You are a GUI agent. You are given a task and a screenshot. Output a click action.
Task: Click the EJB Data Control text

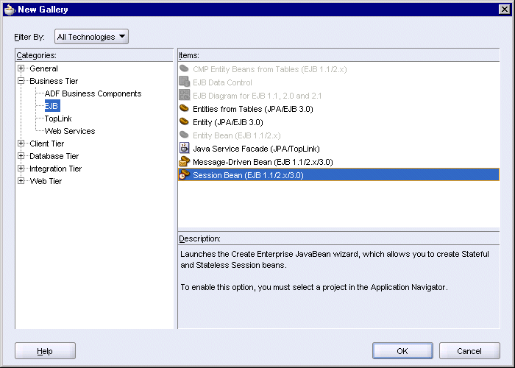[222, 82]
